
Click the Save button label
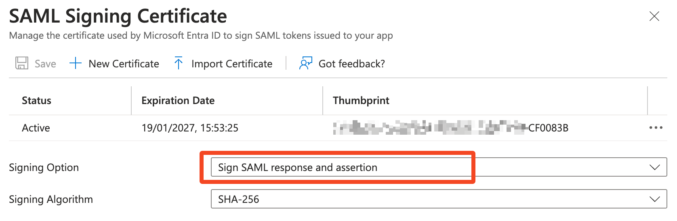coord(45,64)
